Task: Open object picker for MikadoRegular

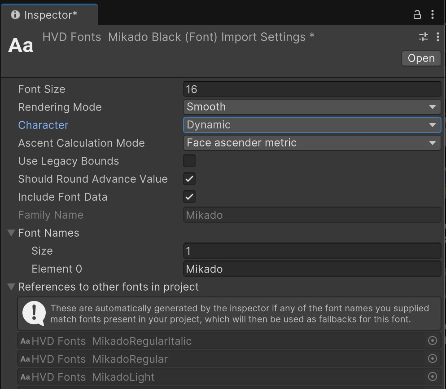Action: pyautogui.click(x=433, y=358)
